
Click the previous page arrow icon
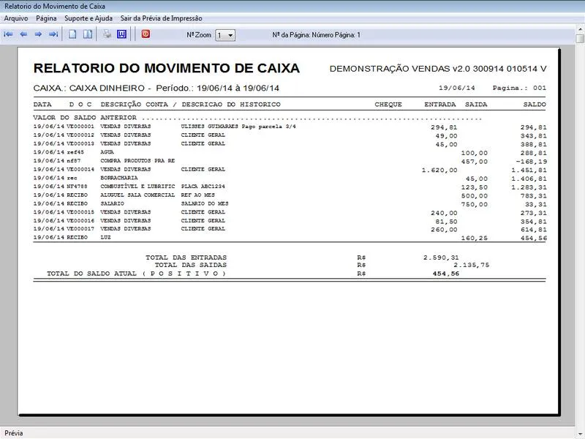(x=23, y=34)
